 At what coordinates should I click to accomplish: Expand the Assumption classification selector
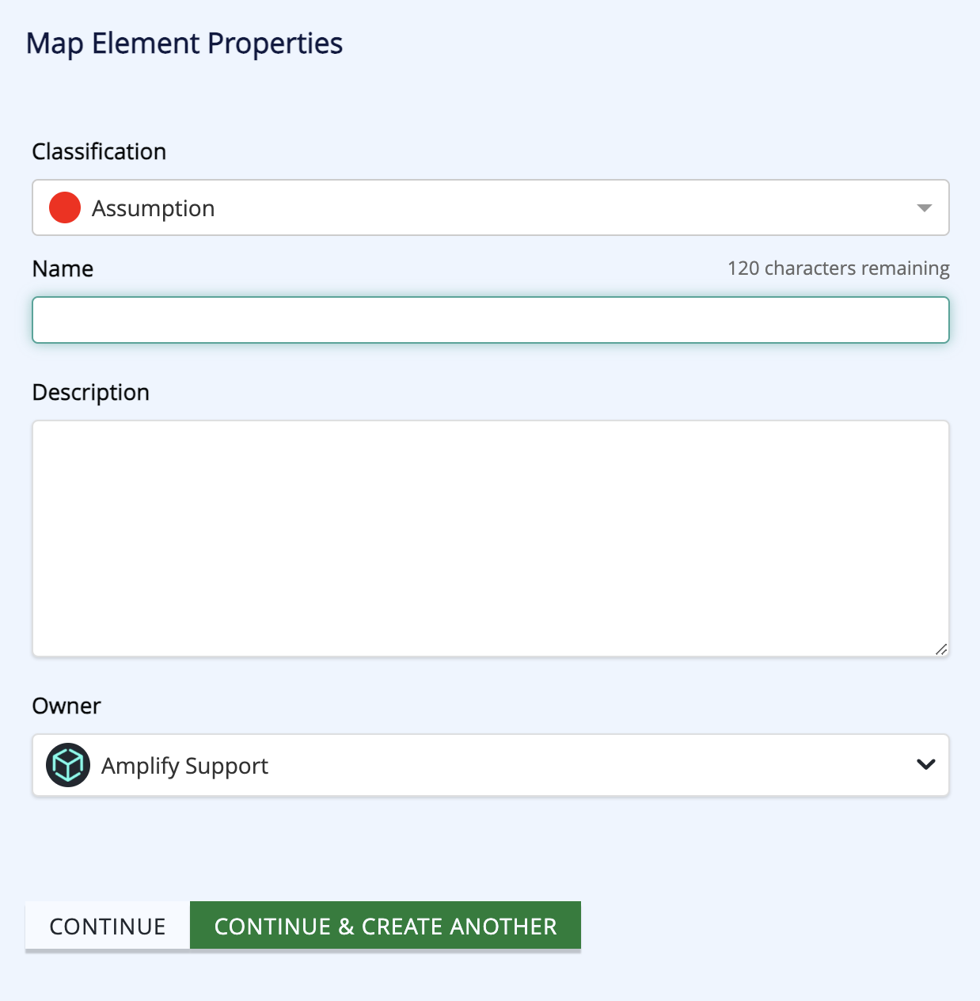point(490,207)
